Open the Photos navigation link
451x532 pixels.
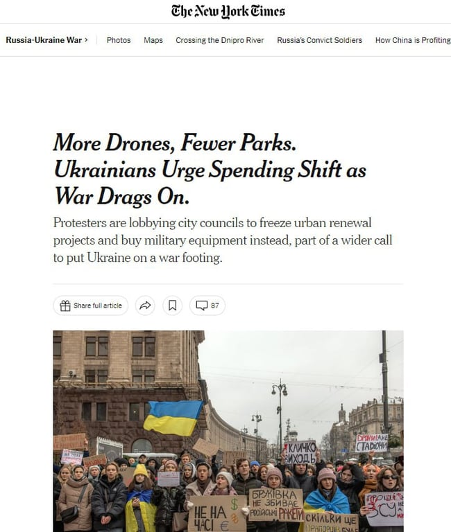[x=119, y=40]
